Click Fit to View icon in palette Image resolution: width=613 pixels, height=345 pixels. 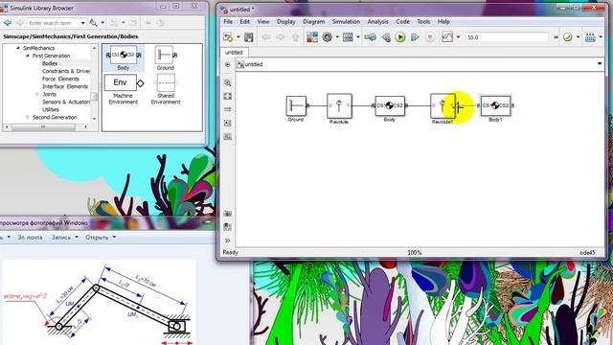point(228,96)
